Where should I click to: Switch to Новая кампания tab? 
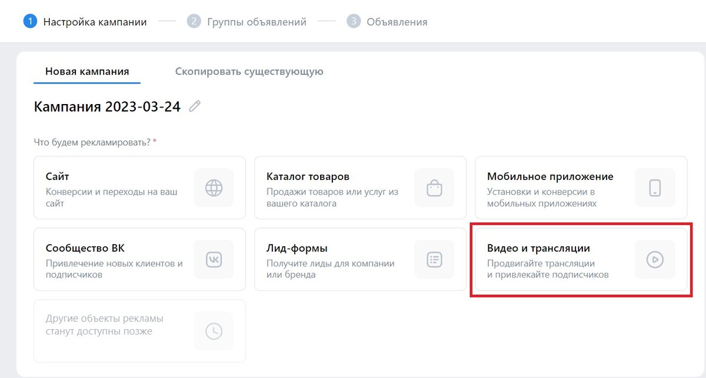(x=87, y=72)
